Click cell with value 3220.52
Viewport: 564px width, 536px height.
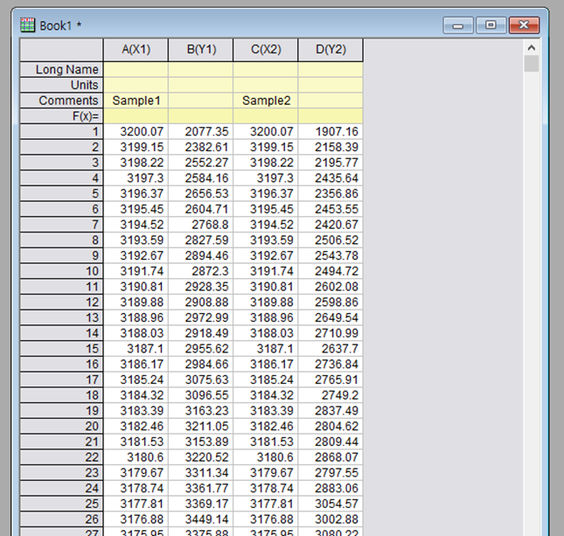click(201, 456)
